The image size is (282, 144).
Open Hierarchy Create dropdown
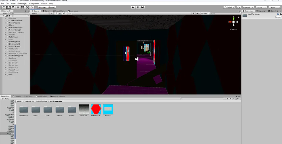pos(4,13)
